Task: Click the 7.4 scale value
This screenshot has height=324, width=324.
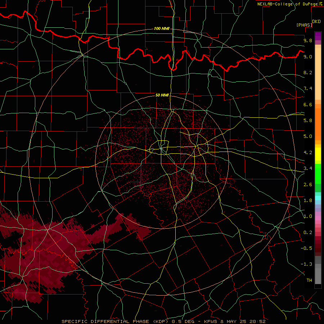Action: coord(308,89)
